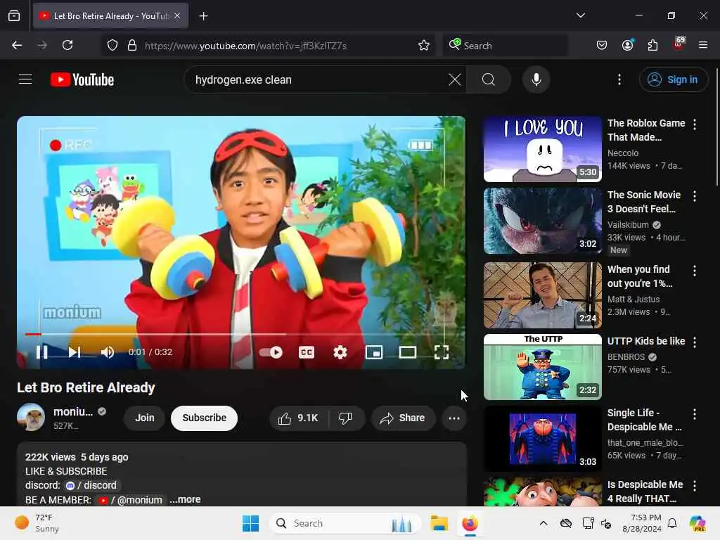This screenshot has width=720, height=540.
Task: Open the @monium channel link
Action: [x=131, y=500]
